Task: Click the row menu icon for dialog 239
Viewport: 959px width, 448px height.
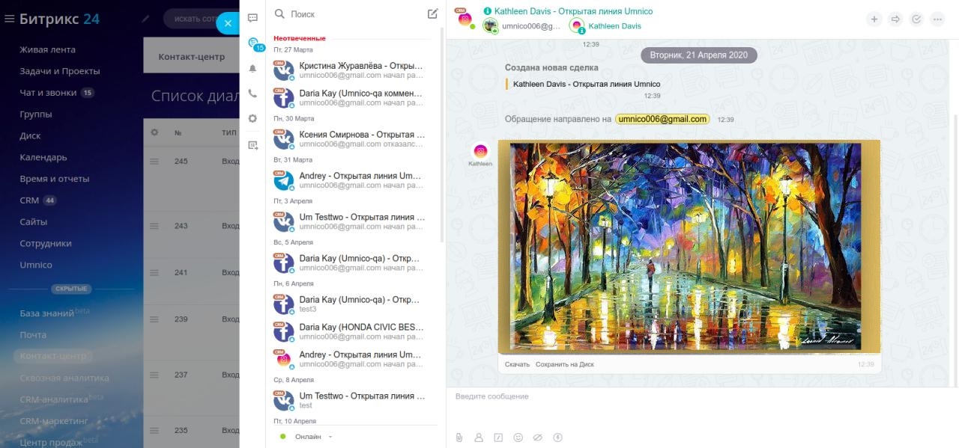Action: point(155,319)
